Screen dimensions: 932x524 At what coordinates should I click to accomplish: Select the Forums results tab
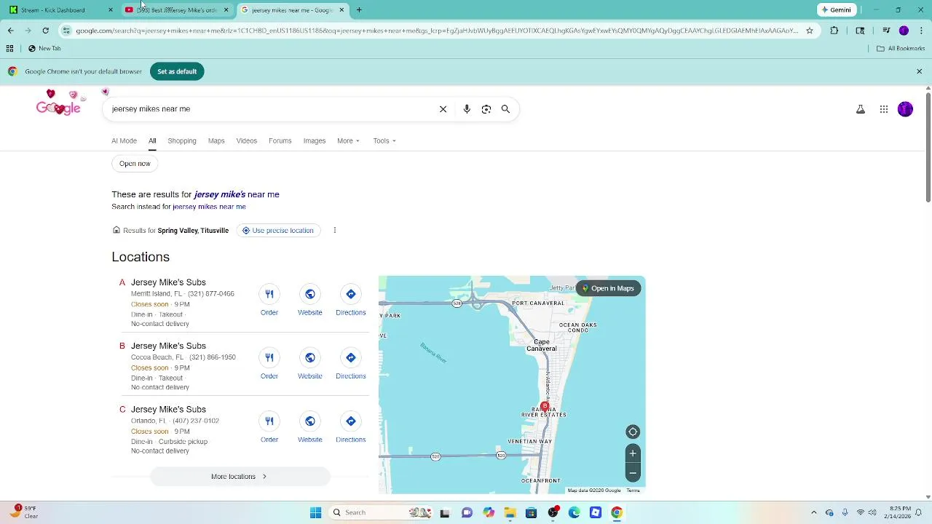280,141
